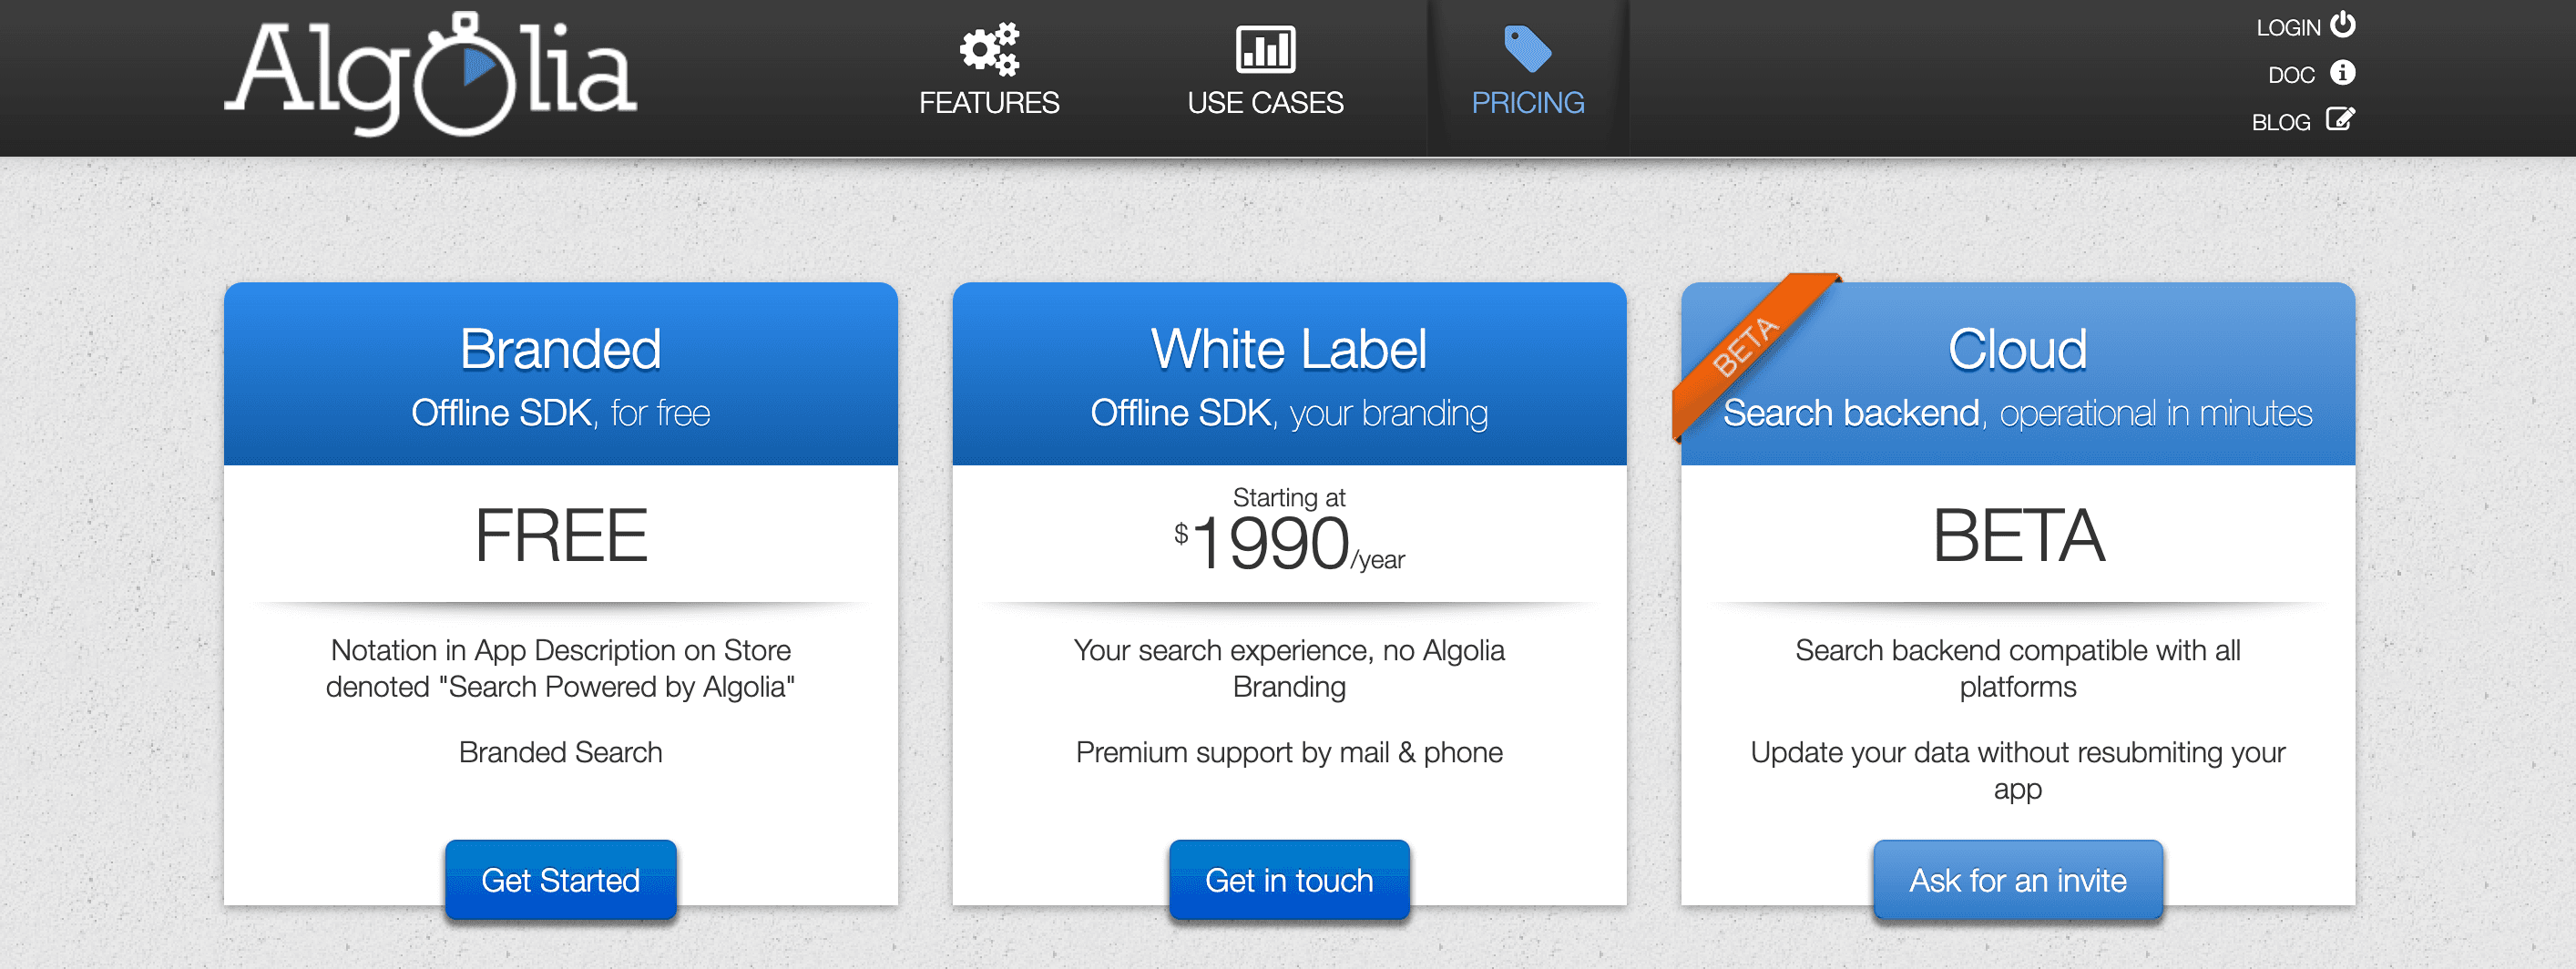The image size is (2576, 969).
Task: Select the Pricing menu item
Action: tap(1526, 101)
